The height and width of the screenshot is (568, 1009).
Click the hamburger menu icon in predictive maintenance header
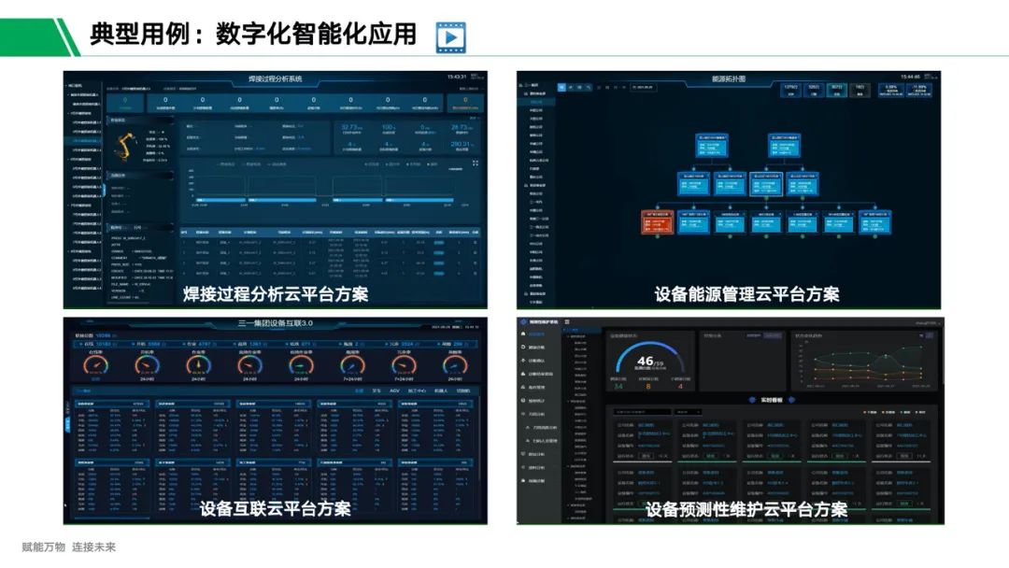[x=567, y=321]
